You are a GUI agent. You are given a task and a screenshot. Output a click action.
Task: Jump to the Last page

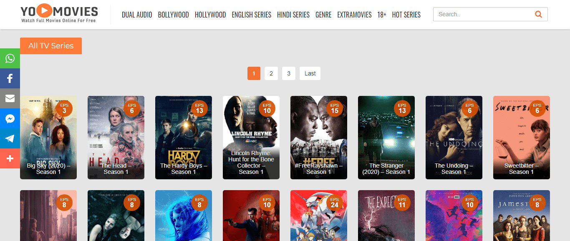pos(310,73)
